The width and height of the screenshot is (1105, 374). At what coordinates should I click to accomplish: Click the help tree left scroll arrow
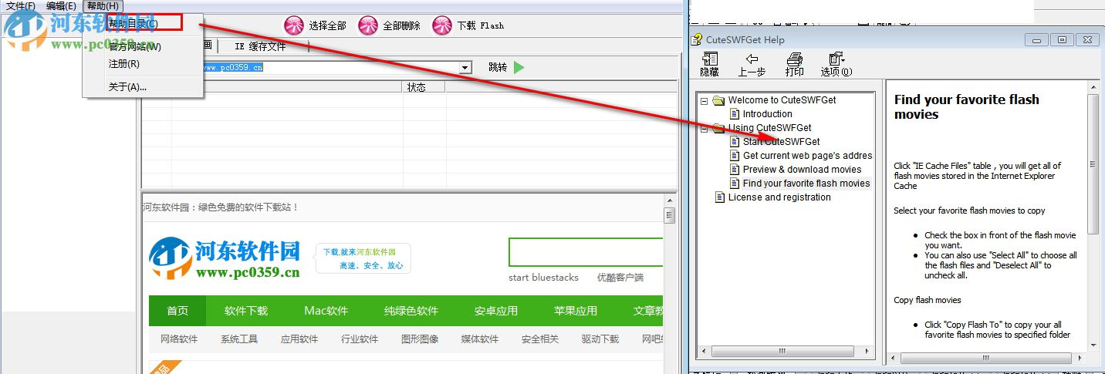(x=702, y=352)
